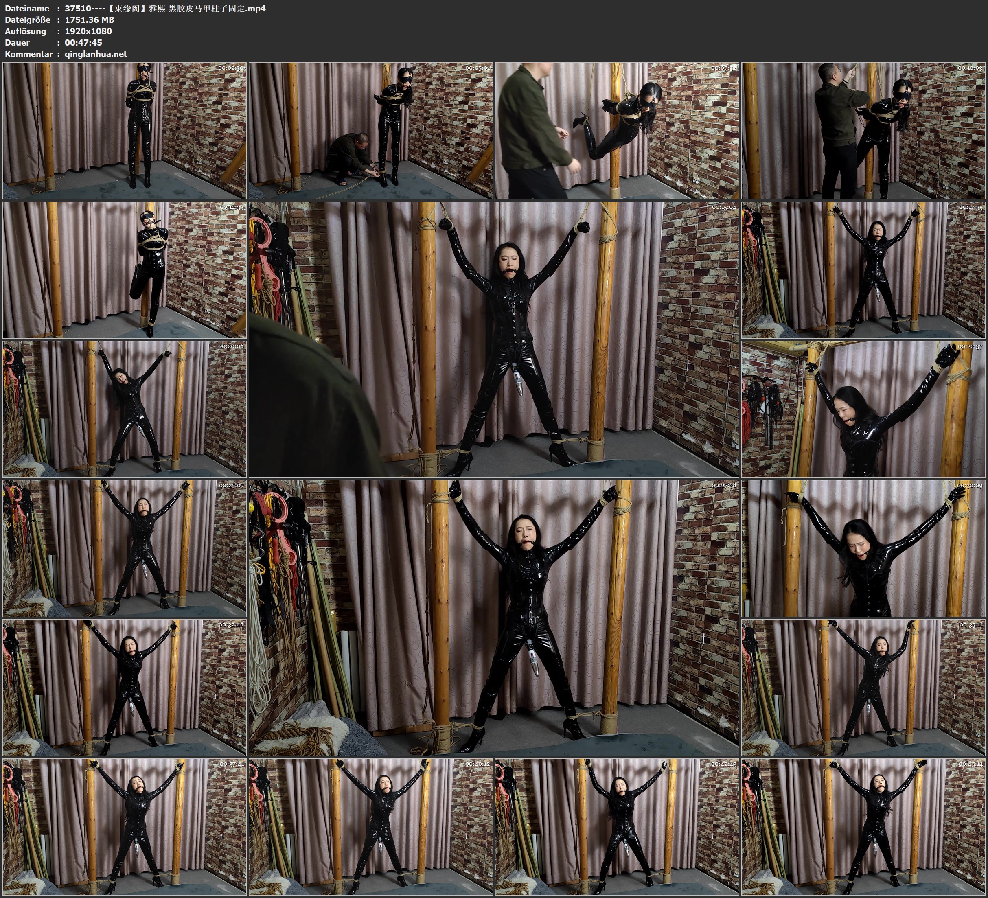Click the thumbnail timestamped 00:25:07

click(125, 548)
